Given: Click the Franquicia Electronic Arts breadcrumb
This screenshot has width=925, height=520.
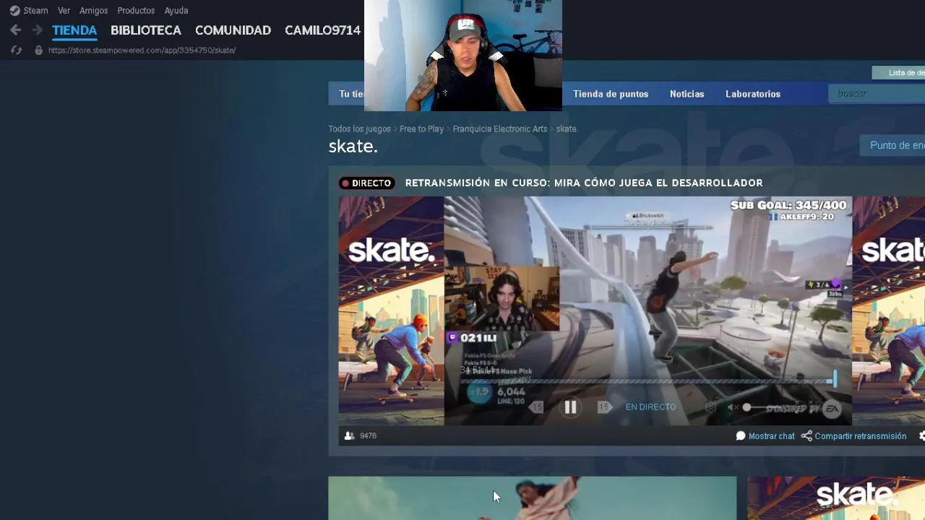Looking at the screenshot, I should point(499,129).
